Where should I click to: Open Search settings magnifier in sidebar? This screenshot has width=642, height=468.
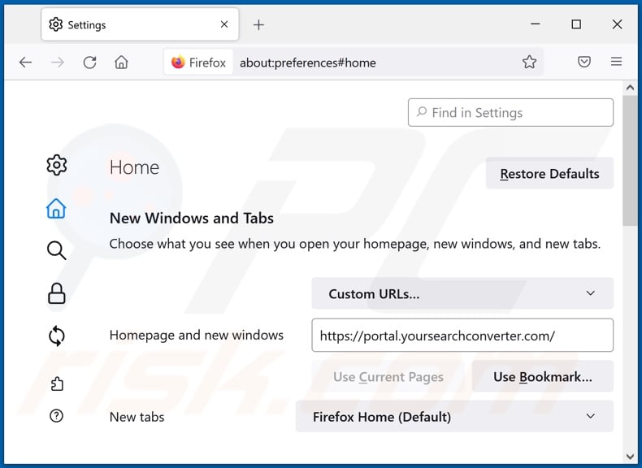click(57, 250)
